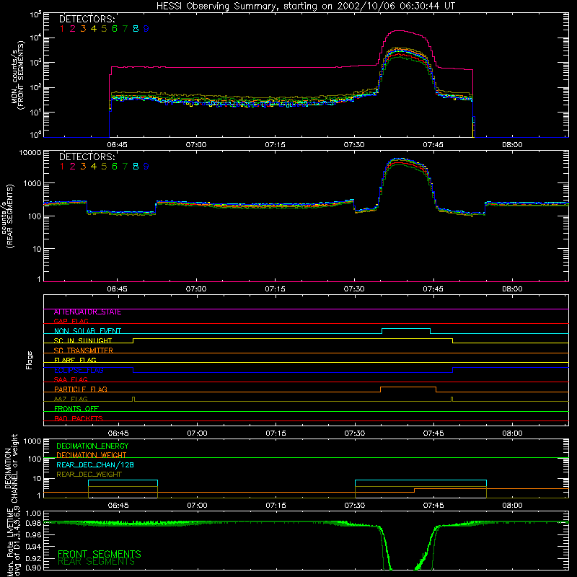Click the DECIMATION_WEIGHT legend label
Screen dimensions: 577x577
[92, 455]
